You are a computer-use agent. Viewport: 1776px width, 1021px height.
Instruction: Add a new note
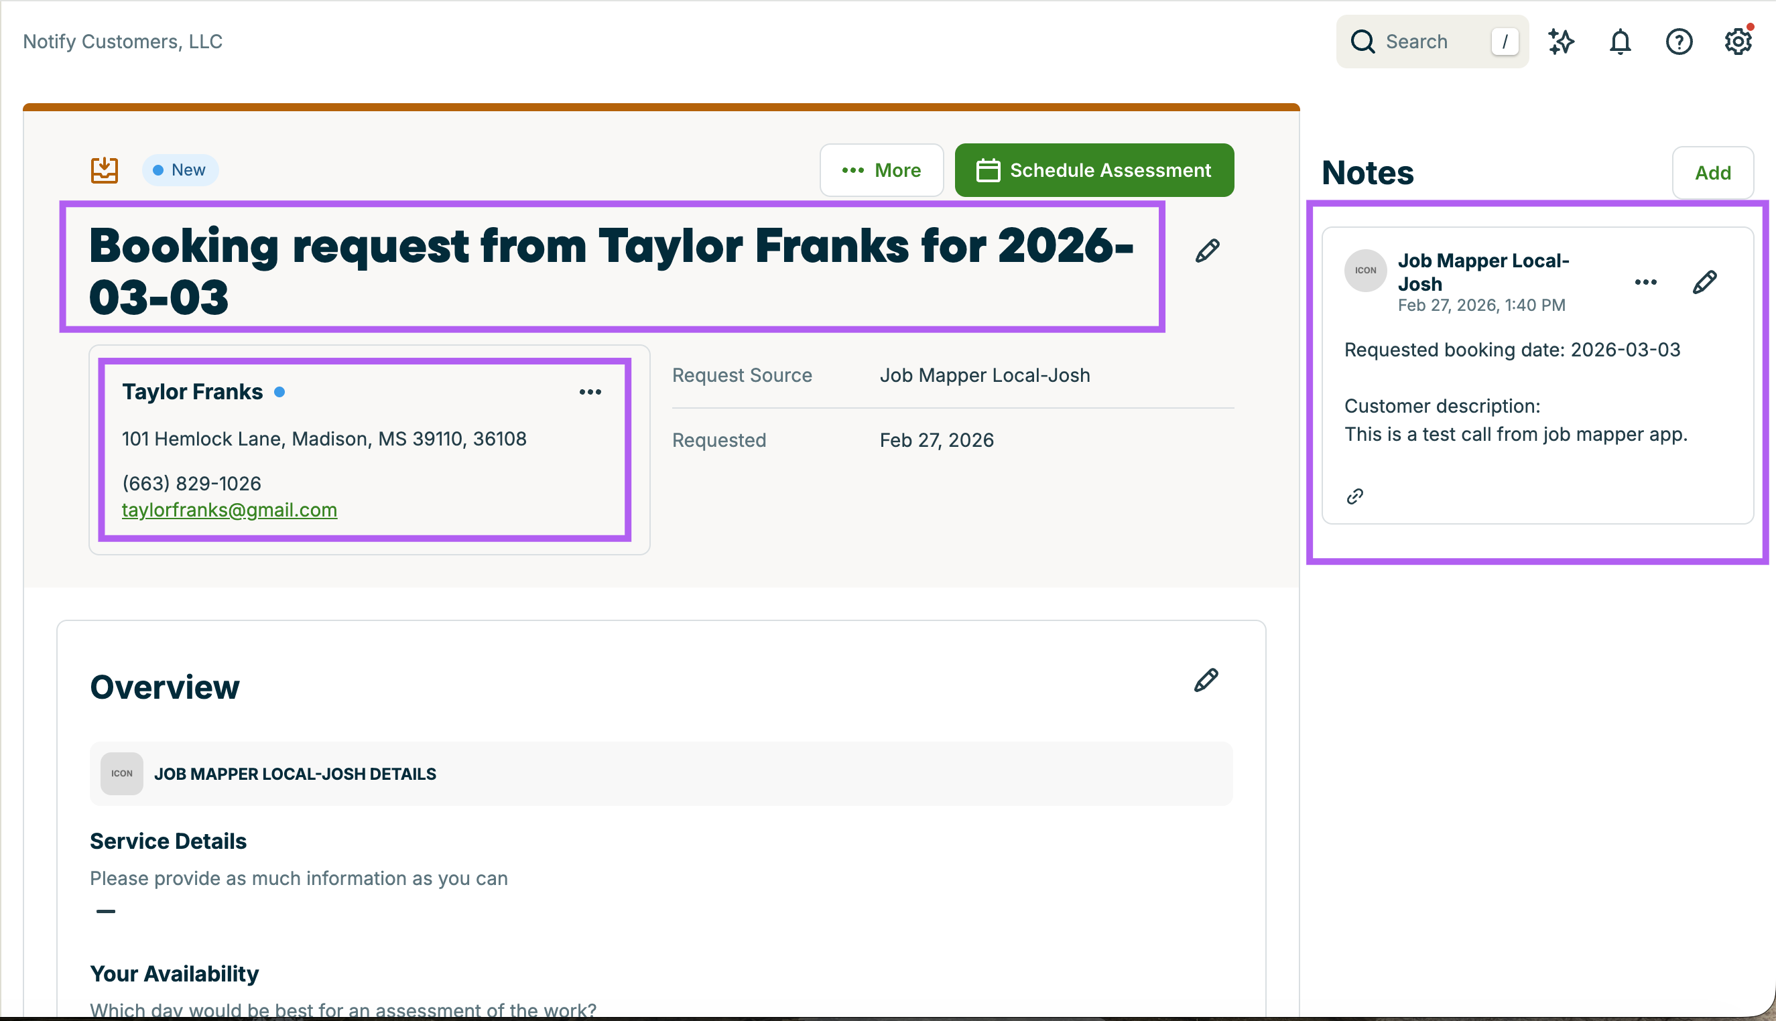pos(1712,174)
